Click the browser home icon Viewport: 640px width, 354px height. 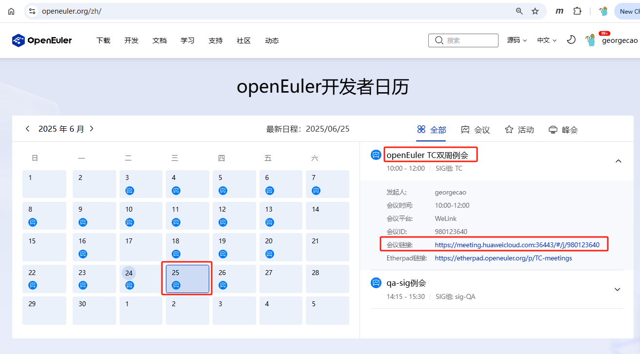pyautogui.click(x=11, y=11)
